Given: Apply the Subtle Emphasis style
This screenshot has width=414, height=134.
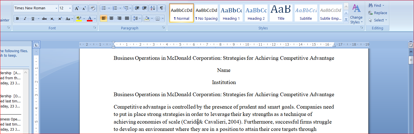Looking at the screenshot, I should click(331, 13).
